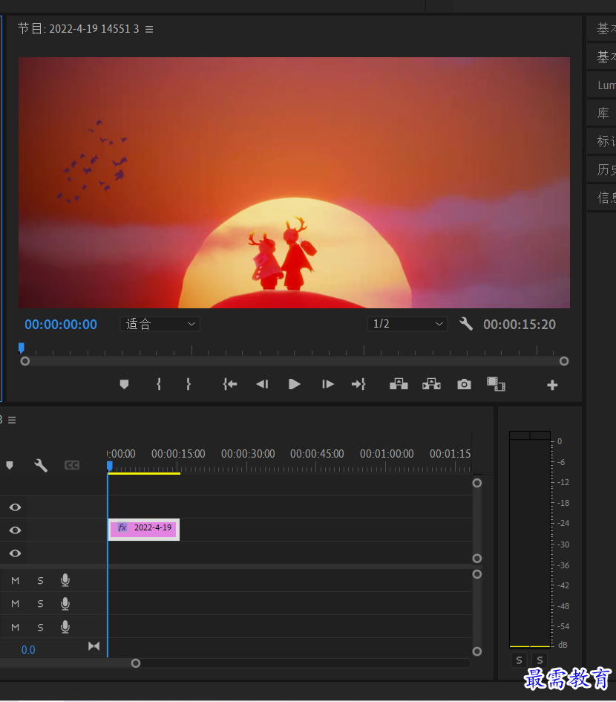This screenshot has height=702, width=616.
Task: Mute the first audio track
Action: (15, 581)
